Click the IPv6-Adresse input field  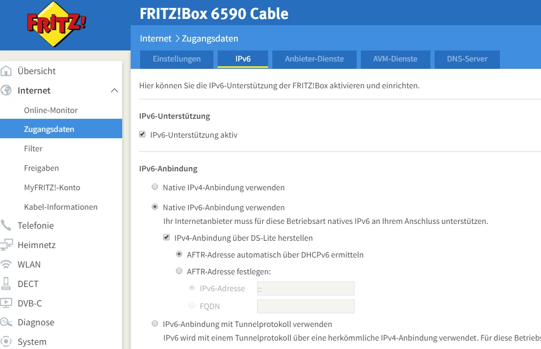[306, 289]
